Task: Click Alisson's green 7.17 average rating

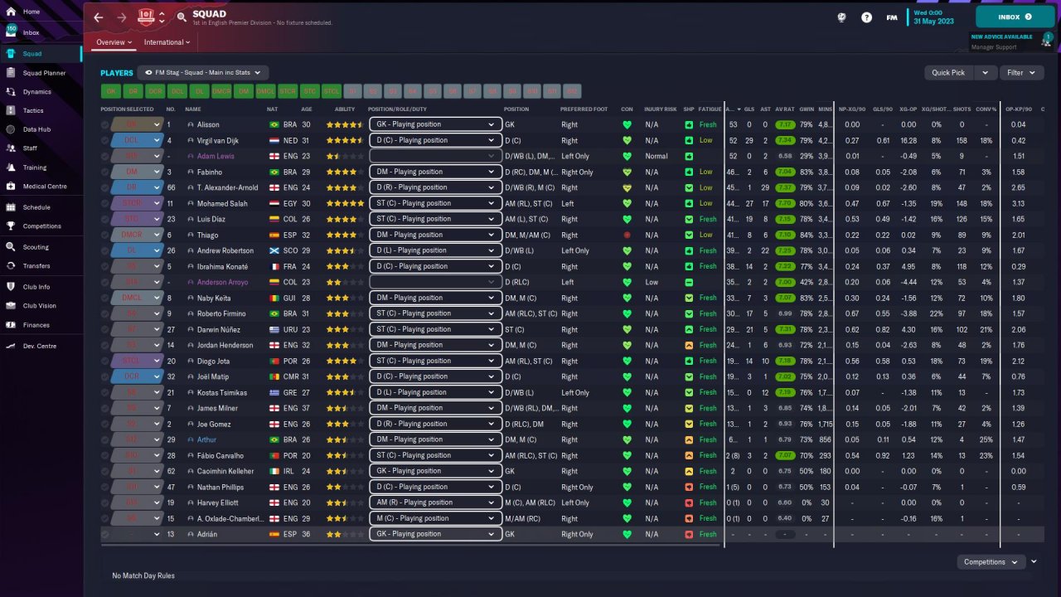Action: tap(784, 124)
